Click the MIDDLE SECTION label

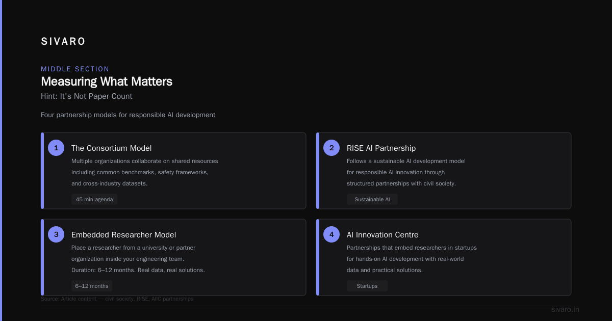75,69
